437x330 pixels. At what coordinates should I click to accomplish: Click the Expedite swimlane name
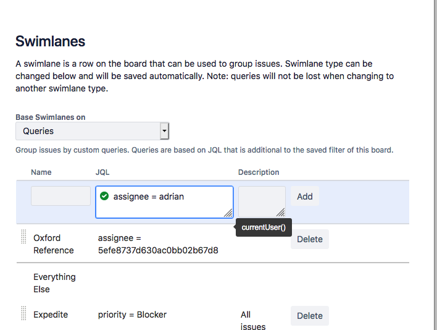[x=51, y=315]
